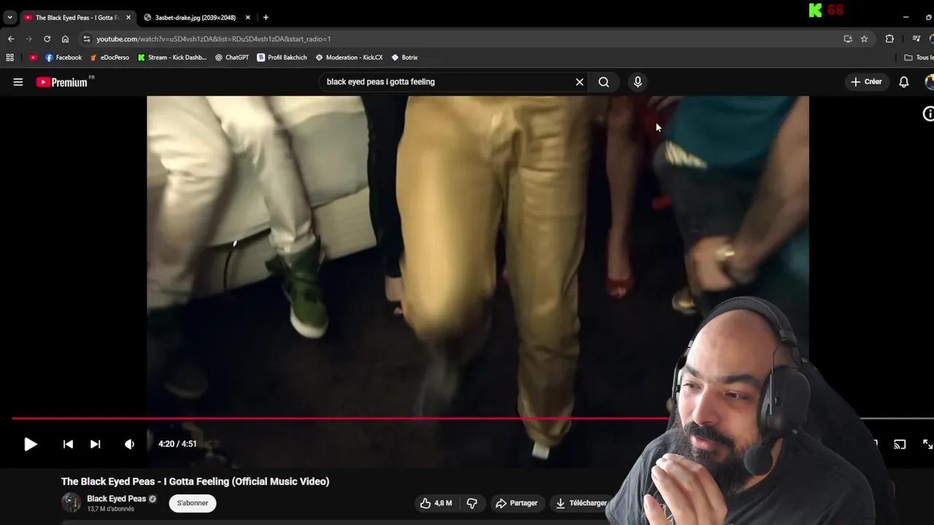Close the 3asbet-drake.jpg tab
The image size is (934, 525).
[x=247, y=17]
